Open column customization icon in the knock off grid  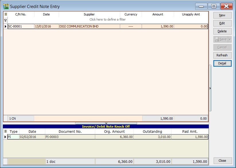click(x=5, y=132)
